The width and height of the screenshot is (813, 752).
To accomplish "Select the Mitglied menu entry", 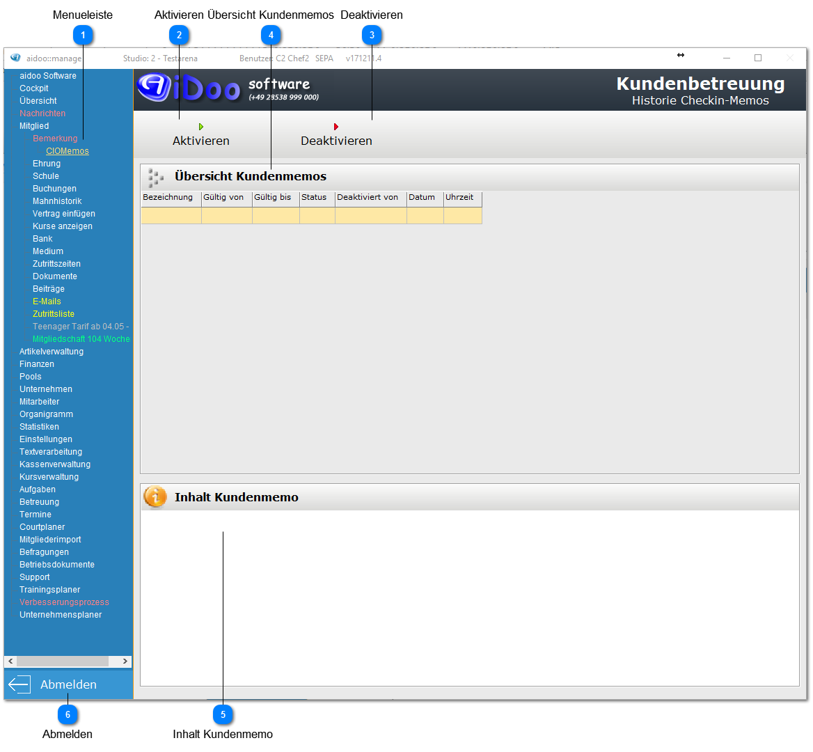I will coord(34,126).
